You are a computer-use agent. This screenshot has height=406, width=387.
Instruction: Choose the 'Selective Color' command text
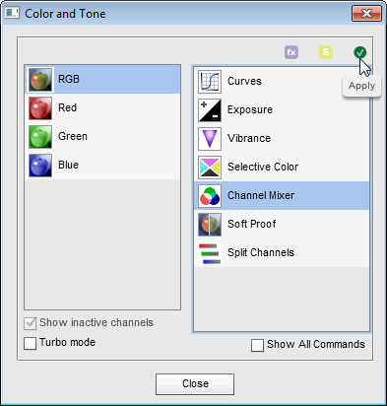[x=263, y=167]
